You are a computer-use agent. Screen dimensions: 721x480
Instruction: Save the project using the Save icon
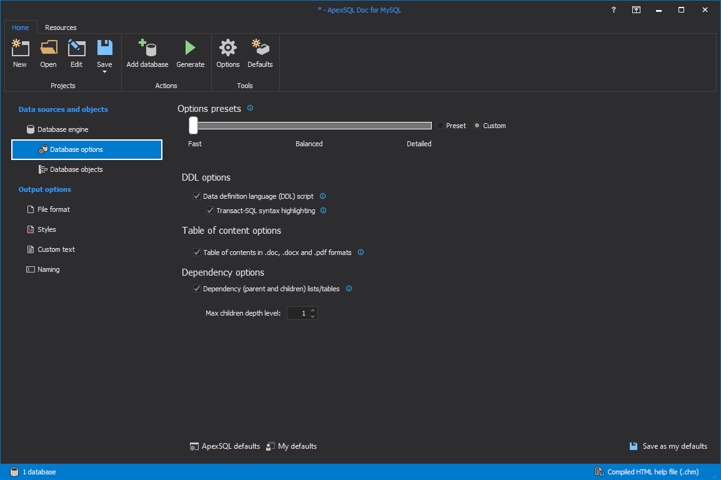click(104, 48)
